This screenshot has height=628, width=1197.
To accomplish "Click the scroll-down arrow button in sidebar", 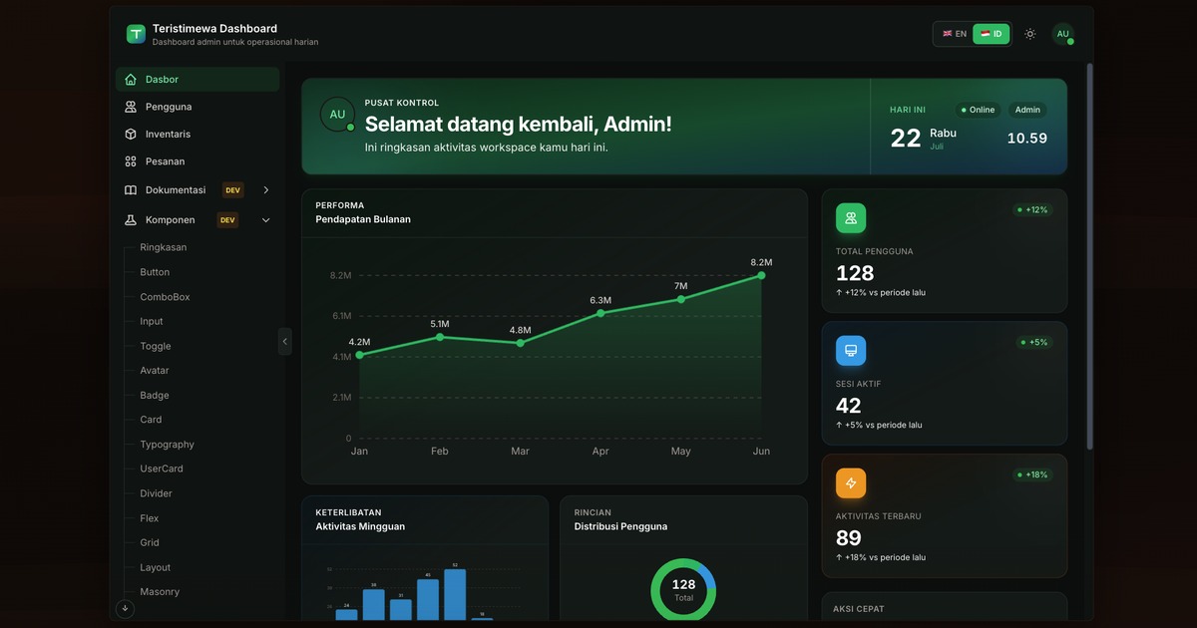I will tap(125, 608).
